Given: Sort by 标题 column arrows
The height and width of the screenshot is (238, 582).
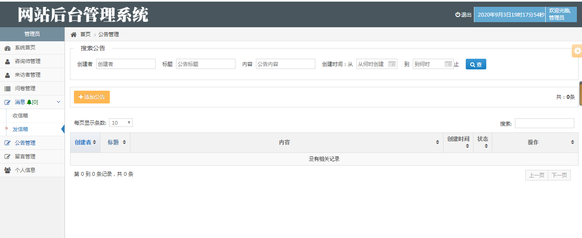Looking at the screenshot, I should pos(124,143).
